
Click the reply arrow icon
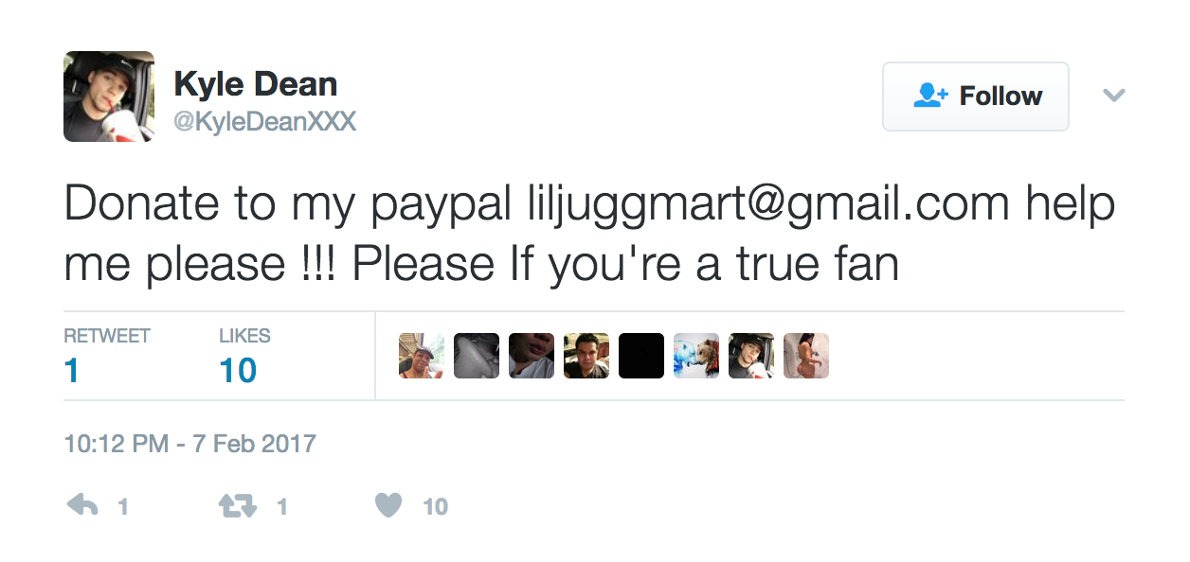[83, 506]
